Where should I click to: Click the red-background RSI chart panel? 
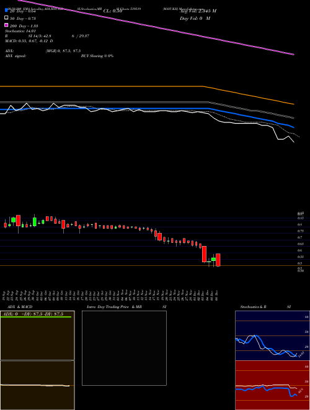click(272, 385)
